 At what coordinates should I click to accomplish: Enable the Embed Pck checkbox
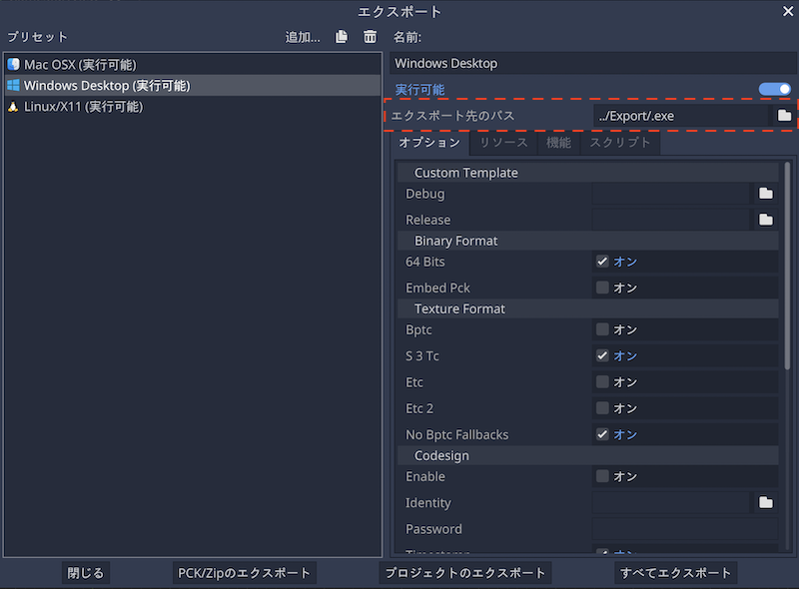coord(602,288)
